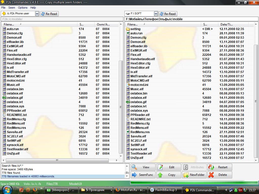The width and height of the screenshot is (259, 194).
Task: Click the View button
Action: pos(143,167)
